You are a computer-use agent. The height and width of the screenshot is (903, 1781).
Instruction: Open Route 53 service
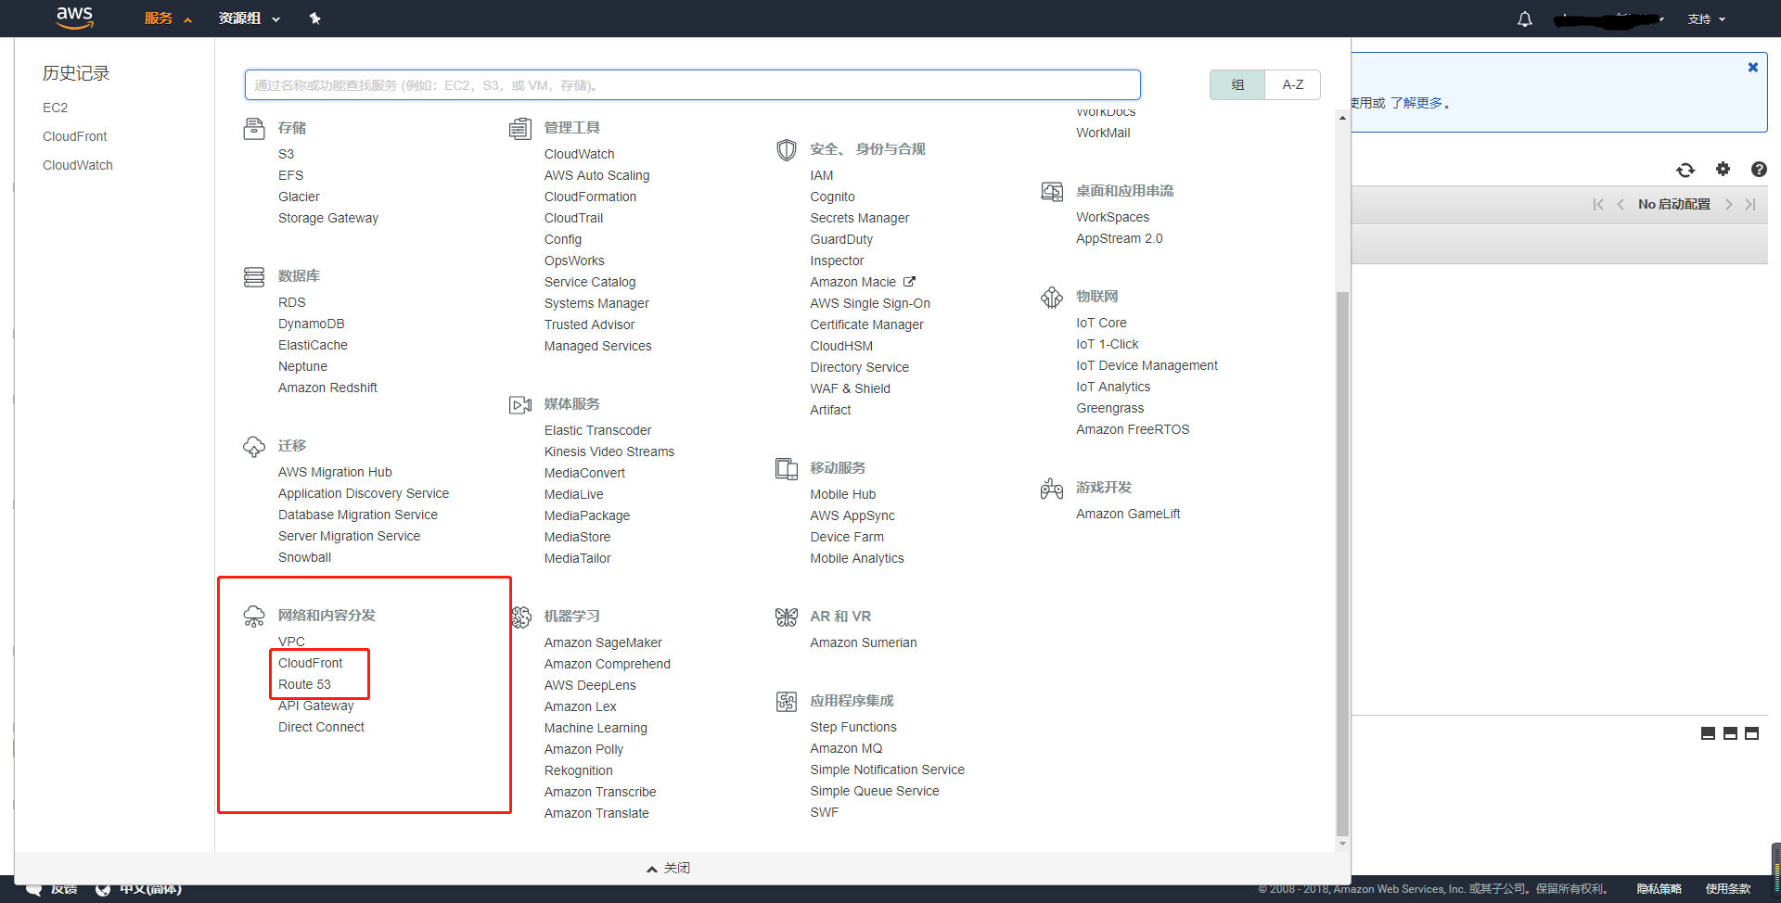[304, 684]
